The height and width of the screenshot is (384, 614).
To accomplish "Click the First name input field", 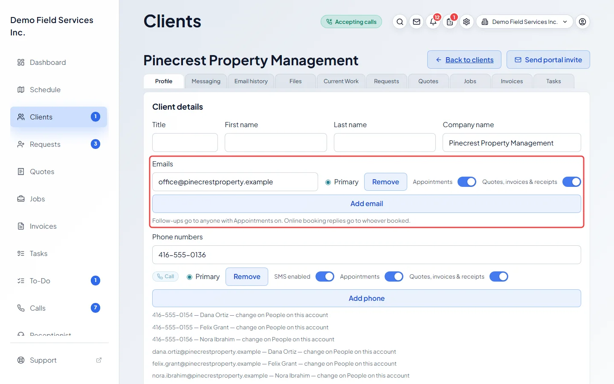I will click(x=276, y=143).
